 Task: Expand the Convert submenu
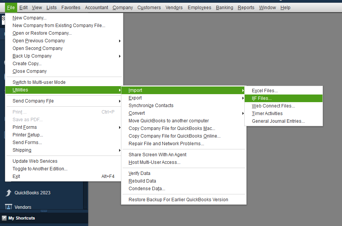coord(184,113)
